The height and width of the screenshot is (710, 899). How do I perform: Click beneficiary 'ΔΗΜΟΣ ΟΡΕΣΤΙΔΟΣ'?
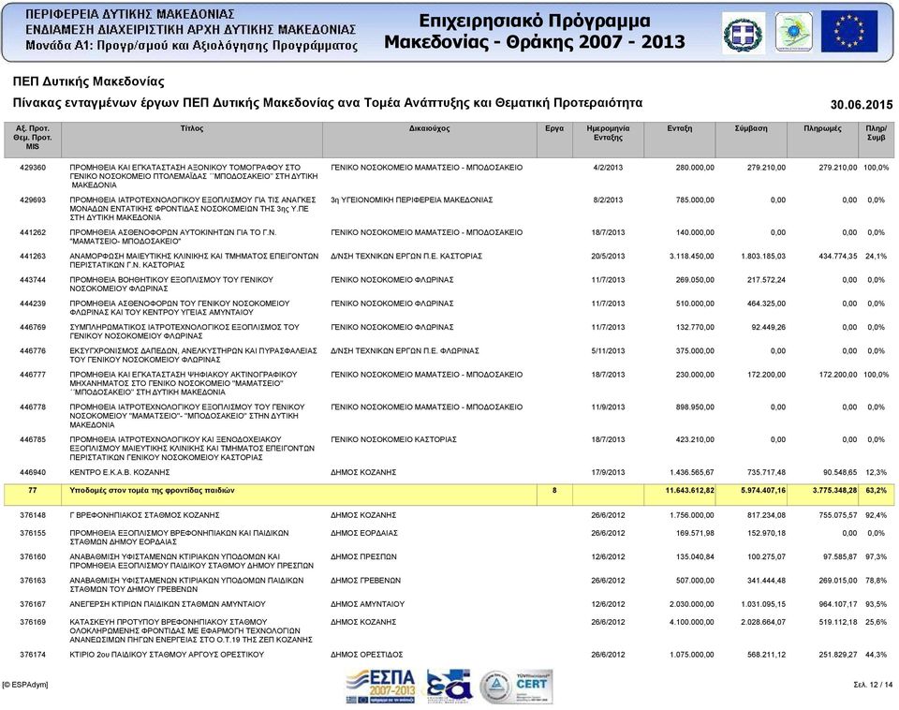pos(366,655)
